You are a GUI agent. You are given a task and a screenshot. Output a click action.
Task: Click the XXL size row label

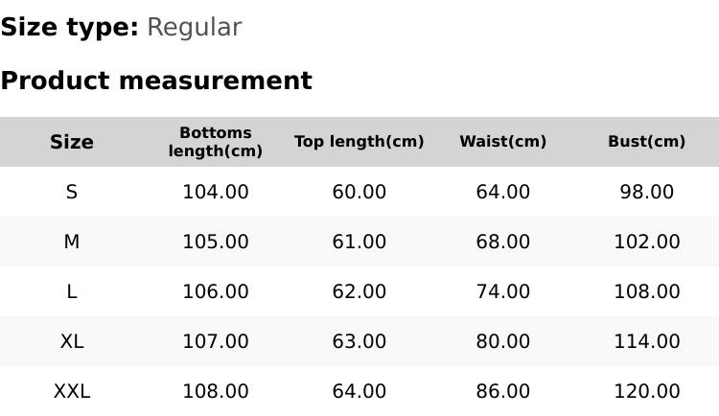(x=72, y=391)
